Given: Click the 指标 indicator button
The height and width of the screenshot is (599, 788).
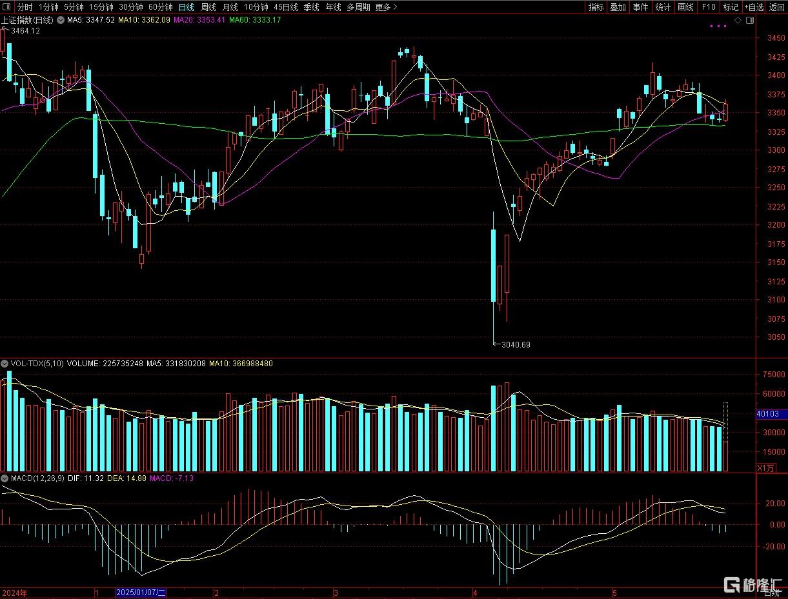Looking at the screenshot, I should [x=596, y=7].
